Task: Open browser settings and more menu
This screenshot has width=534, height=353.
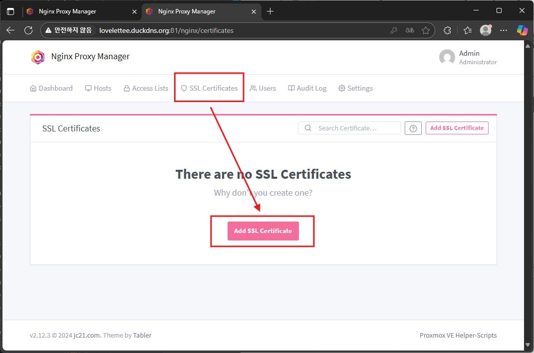Action: point(504,30)
